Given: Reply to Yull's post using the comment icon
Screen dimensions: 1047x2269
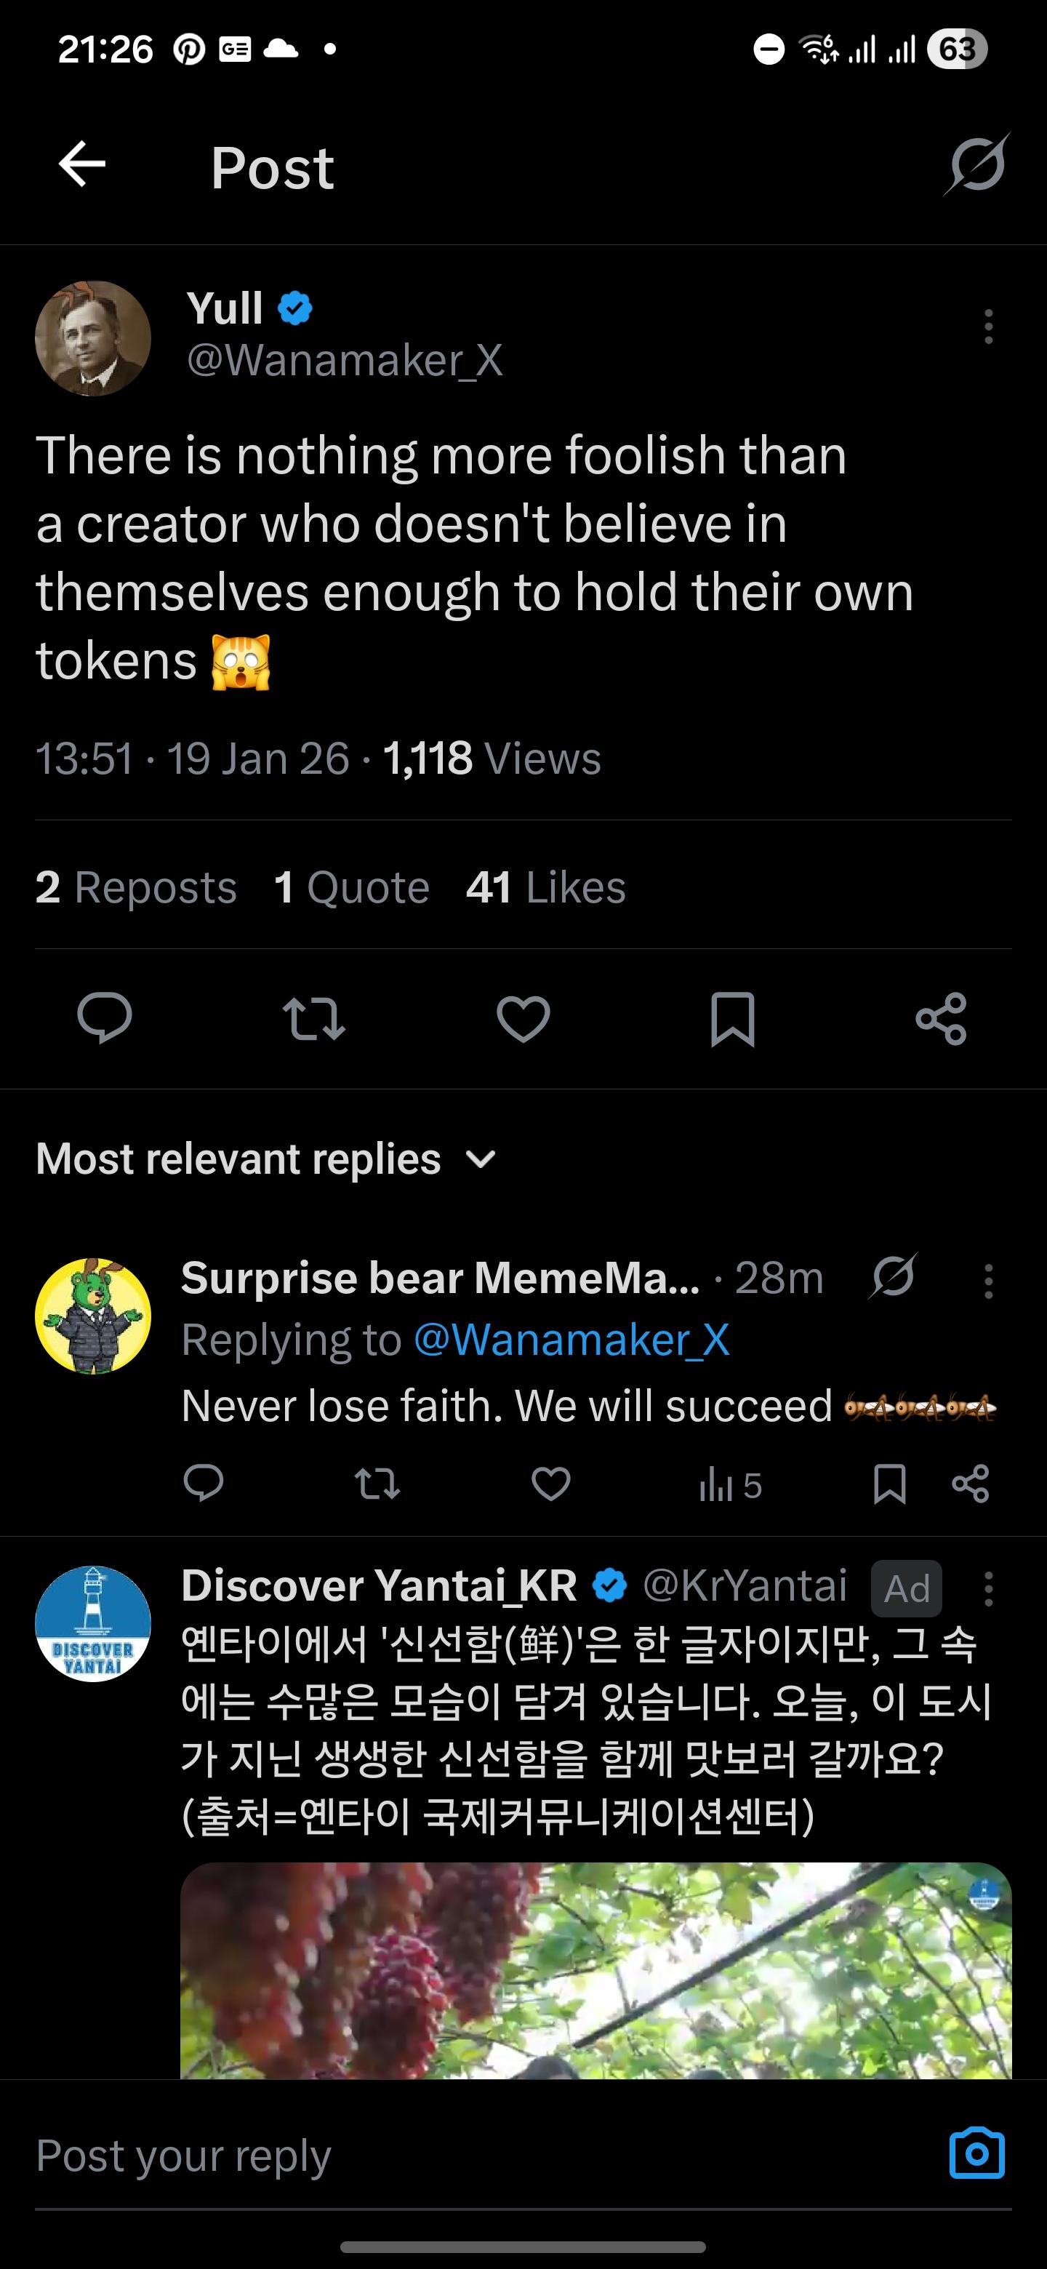Looking at the screenshot, I should point(105,1018).
